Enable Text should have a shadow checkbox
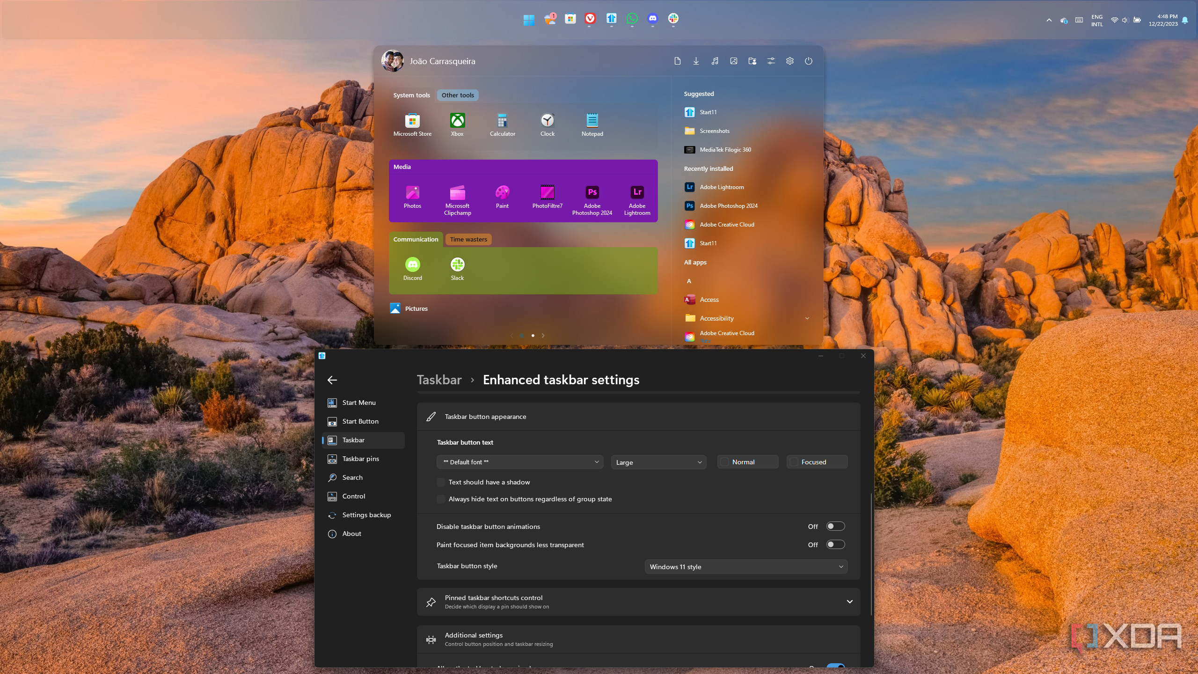Screen dimensions: 1198x674 point(441,482)
